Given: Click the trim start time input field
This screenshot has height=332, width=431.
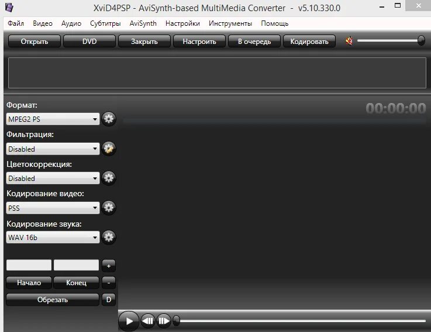Looking at the screenshot, I should click(x=29, y=265).
